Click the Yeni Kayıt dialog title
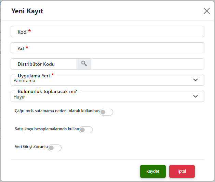 pyautogui.click(x=27, y=11)
